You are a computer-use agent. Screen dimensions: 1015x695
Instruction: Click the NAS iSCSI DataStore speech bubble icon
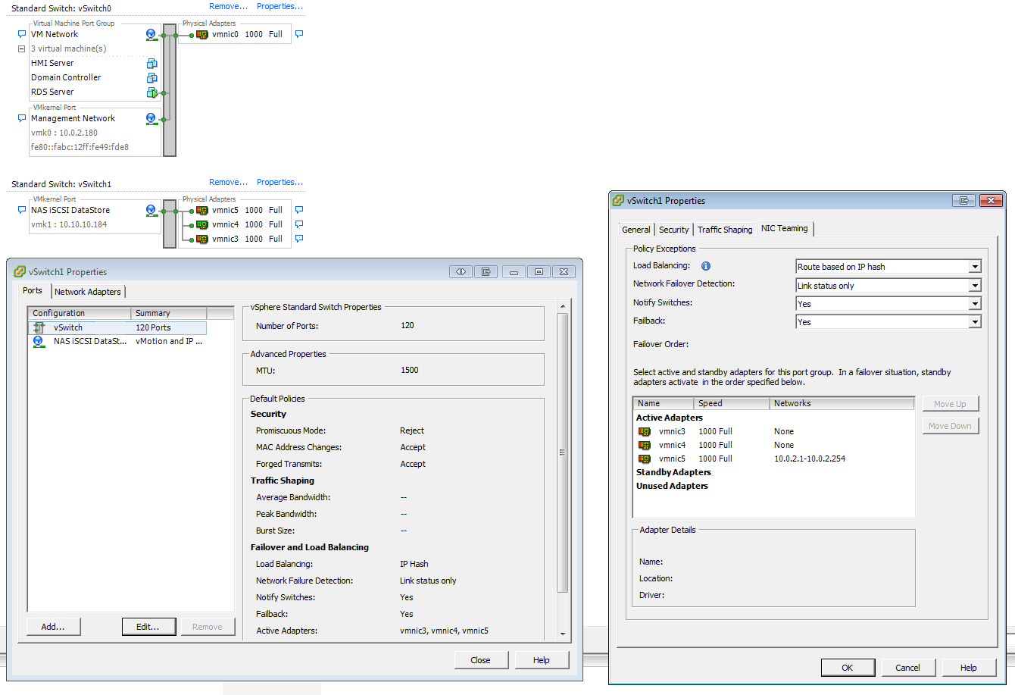point(22,210)
